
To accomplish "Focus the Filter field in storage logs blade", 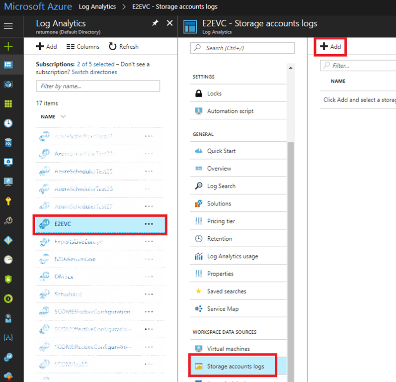I will click(x=358, y=66).
